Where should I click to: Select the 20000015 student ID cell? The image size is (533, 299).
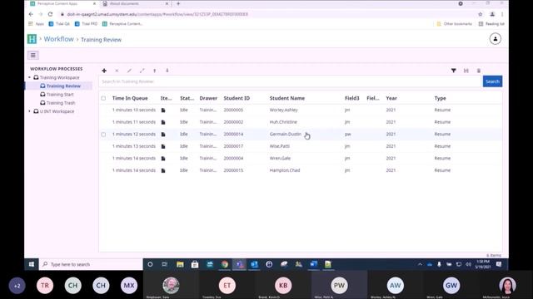pos(233,170)
